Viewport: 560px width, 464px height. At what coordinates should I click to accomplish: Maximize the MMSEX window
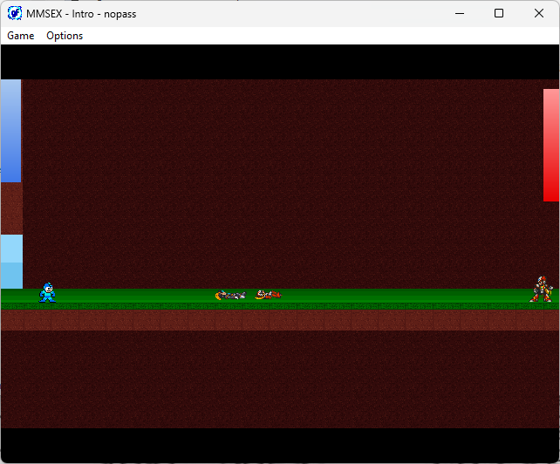[499, 14]
